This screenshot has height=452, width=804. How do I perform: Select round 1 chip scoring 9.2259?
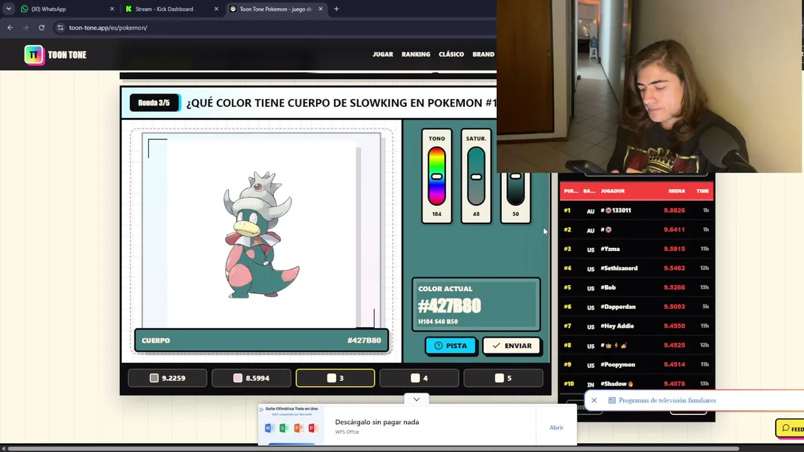point(167,378)
